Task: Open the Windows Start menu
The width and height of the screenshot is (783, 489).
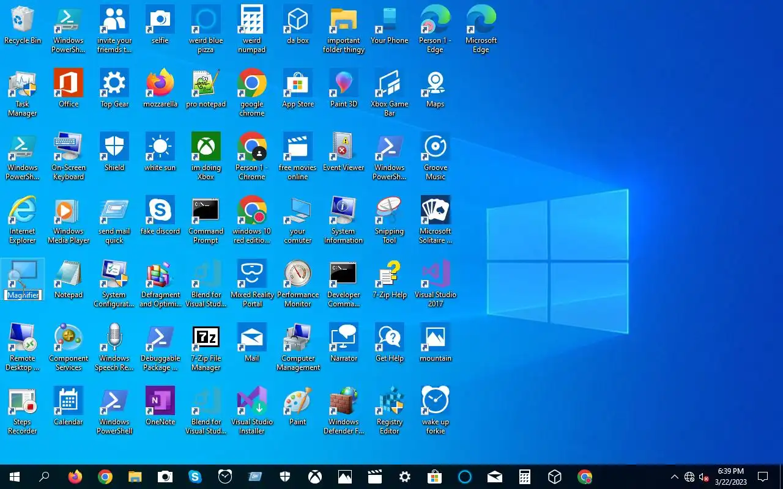Action: (x=15, y=477)
